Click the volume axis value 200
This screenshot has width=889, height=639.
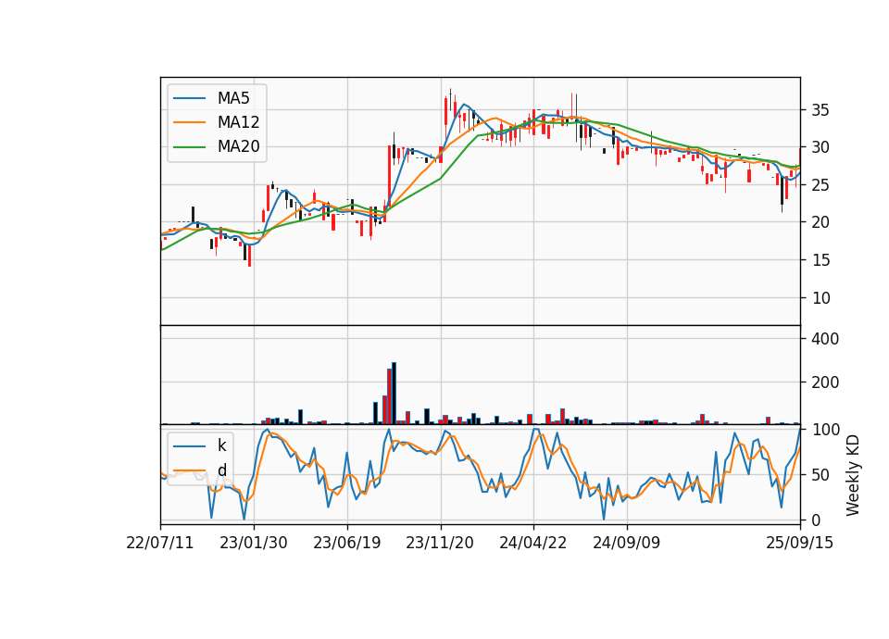(825, 382)
